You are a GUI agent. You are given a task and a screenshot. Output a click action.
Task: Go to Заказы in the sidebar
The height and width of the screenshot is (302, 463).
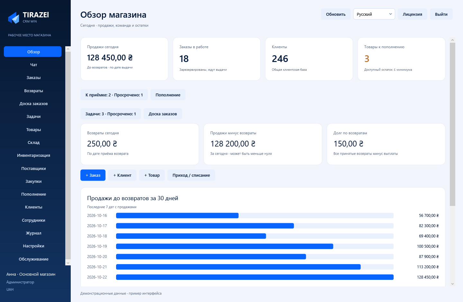tap(33, 77)
